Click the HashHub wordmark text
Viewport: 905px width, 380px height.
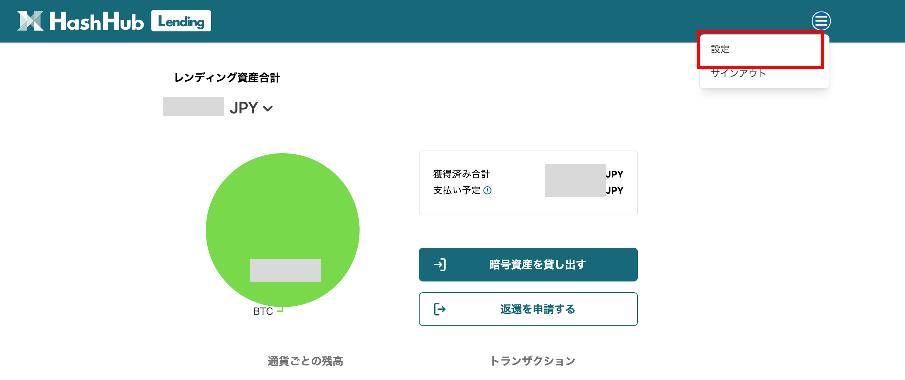point(97,21)
